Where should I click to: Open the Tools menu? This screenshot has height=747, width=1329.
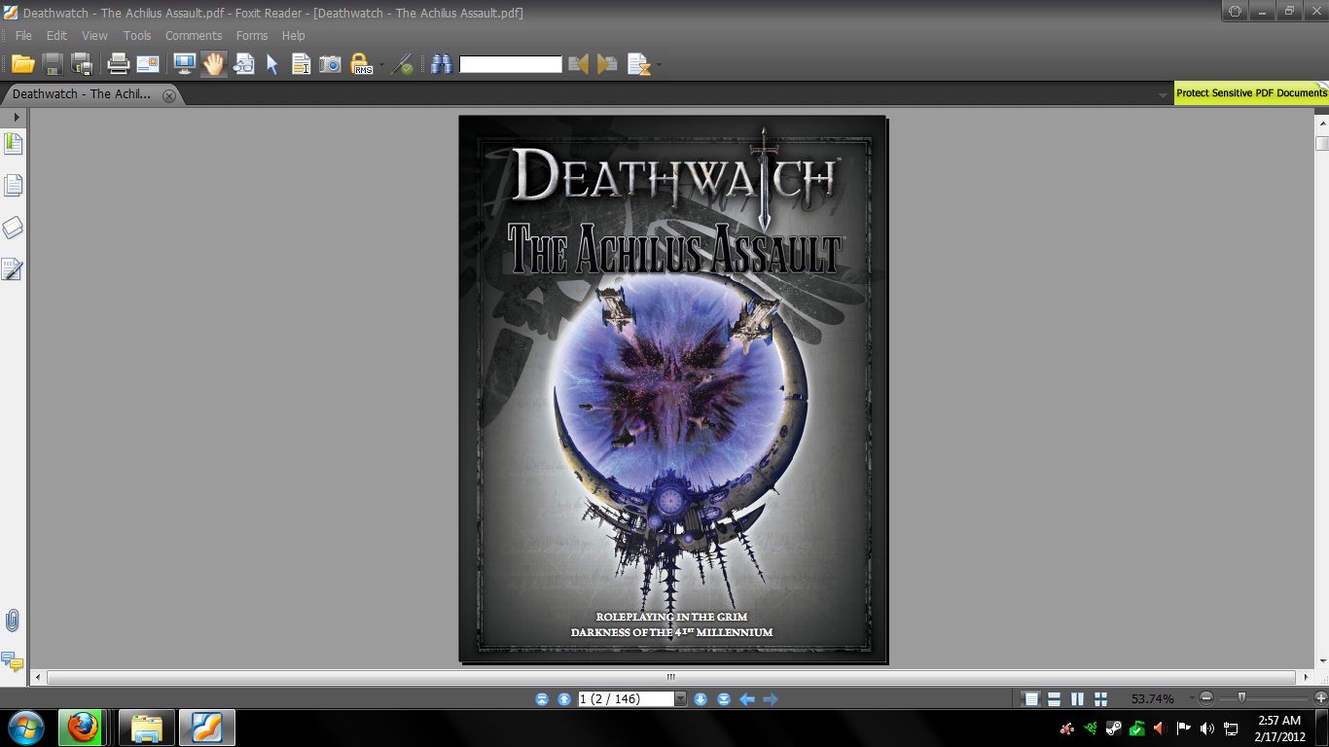pos(137,35)
